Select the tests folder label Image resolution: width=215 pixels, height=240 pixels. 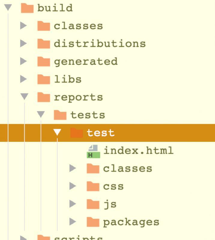tap(88, 115)
